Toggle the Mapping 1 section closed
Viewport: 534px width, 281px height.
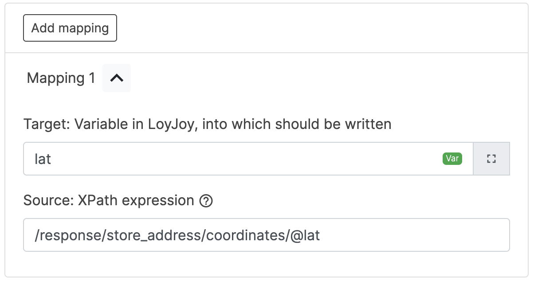pos(117,78)
